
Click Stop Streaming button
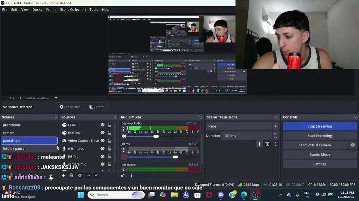320,126
